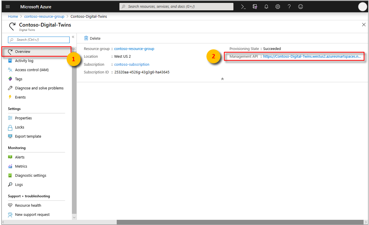The height and width of the screenshot is (225, 369).
Task: Click the Diagnose and solve problems wrench icon
Action: coord(10,88)
